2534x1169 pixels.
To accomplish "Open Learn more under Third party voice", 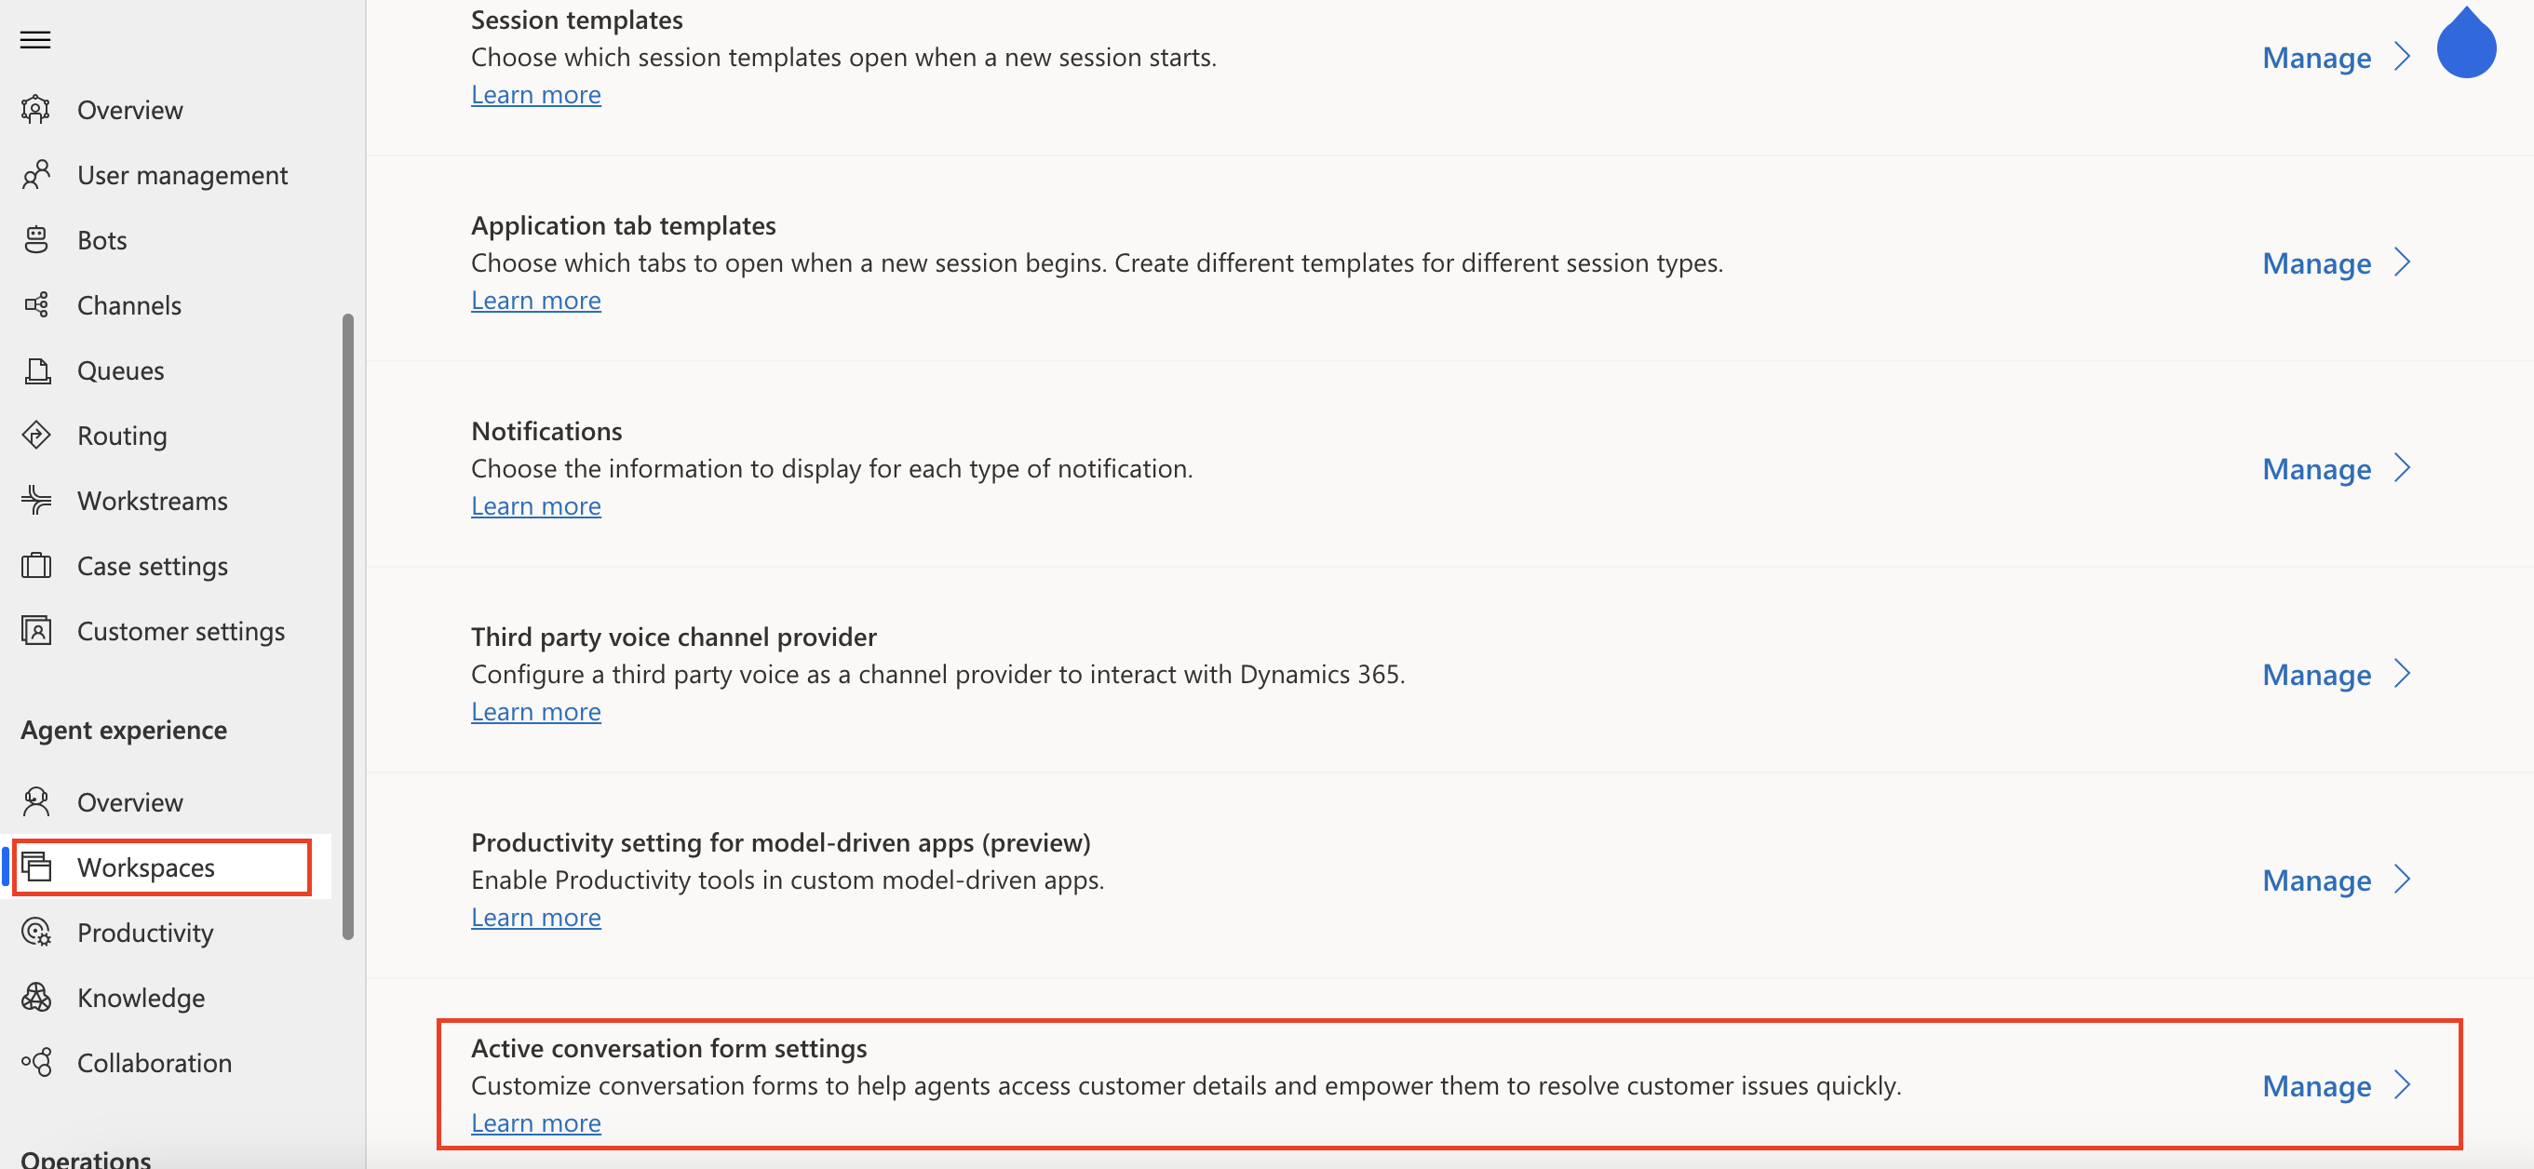I will point(536,711).
